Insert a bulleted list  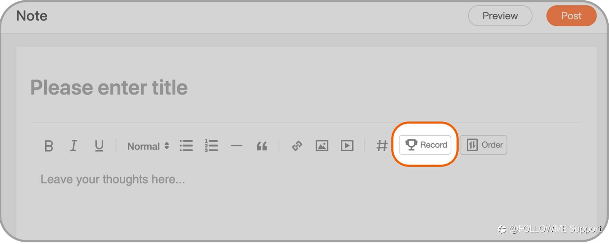pyautogui.click(x=186, y=146)
